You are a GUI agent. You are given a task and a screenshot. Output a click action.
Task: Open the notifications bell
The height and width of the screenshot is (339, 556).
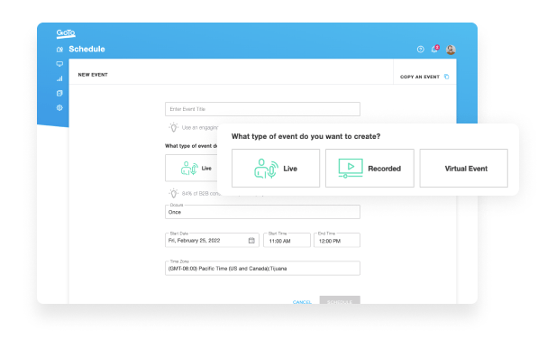click(434, 49)
